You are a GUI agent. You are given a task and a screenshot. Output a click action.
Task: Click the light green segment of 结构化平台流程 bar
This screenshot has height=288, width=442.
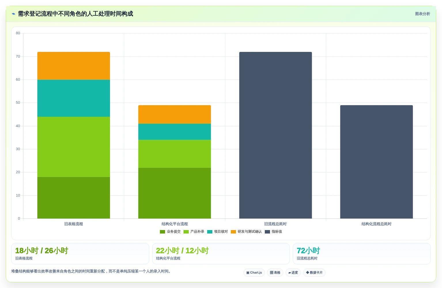coord(175,154)
